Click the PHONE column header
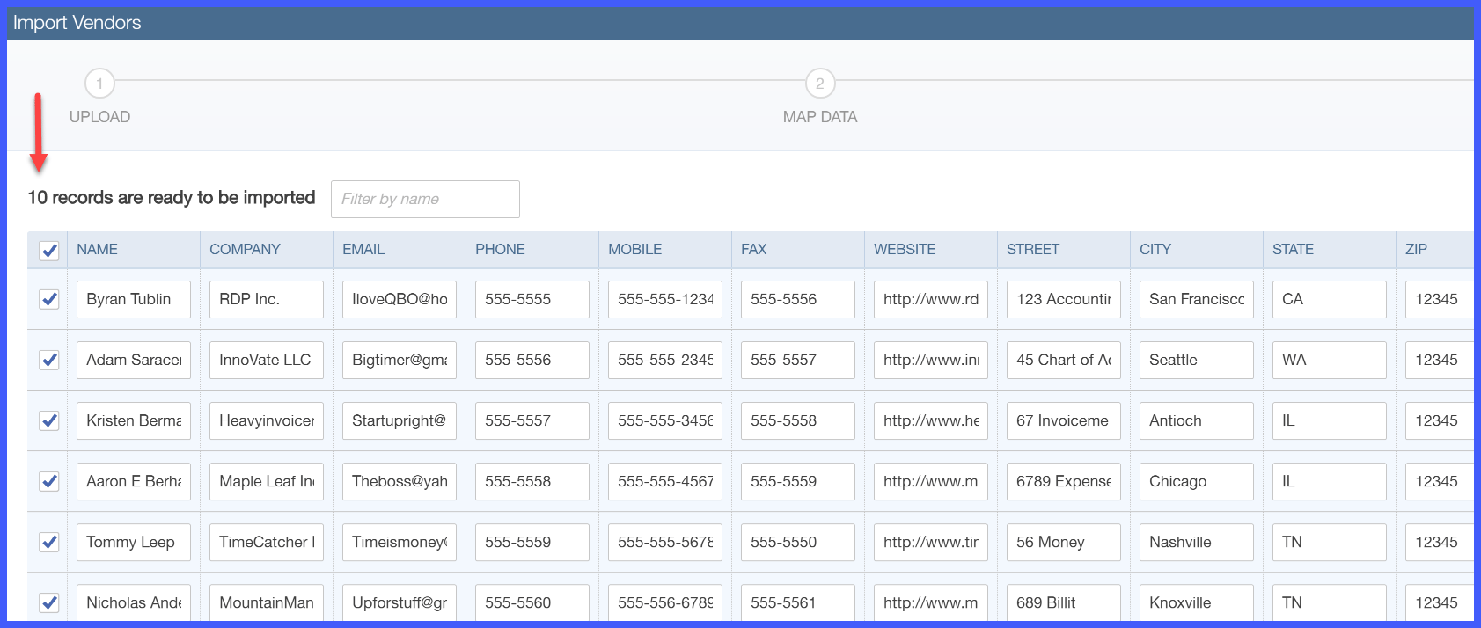Image resolution: width=1481 pixels, height=628 pixels. pyautogui.click(x=500, y=249)
